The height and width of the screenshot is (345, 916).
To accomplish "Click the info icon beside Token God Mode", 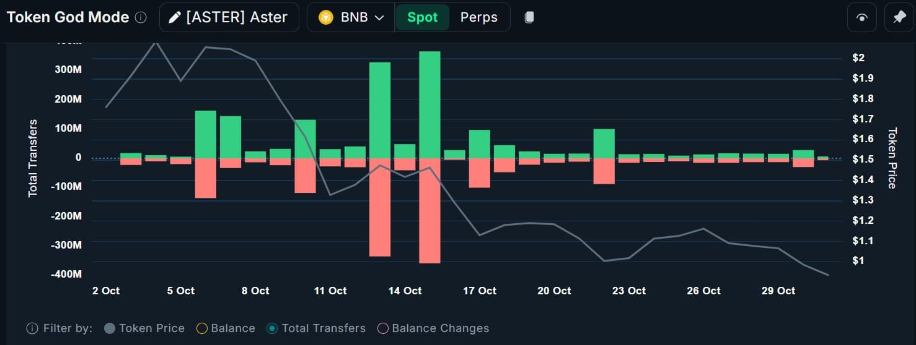I will (141, 17).
